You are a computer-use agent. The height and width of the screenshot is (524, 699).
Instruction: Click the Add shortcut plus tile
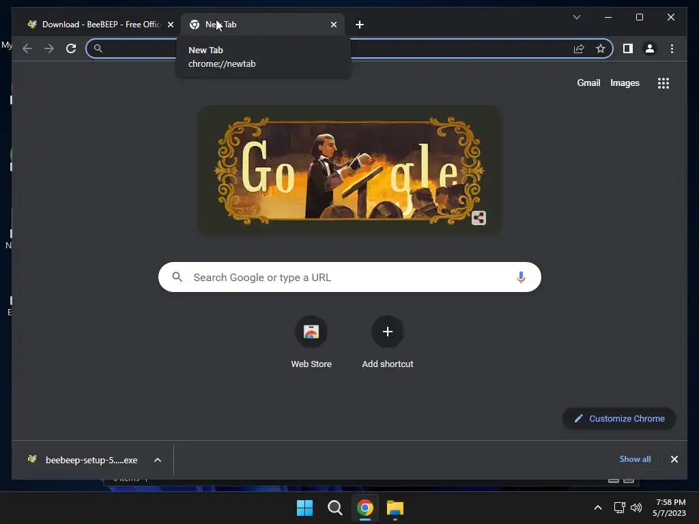[388, 343]
